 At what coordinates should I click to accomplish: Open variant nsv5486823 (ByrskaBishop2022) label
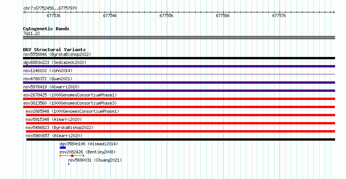click(59, 127)
